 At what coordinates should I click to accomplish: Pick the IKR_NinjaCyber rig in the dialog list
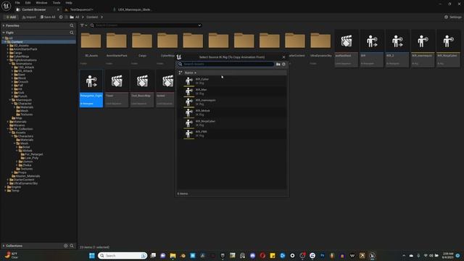232,123
